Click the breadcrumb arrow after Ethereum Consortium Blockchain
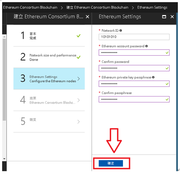This screenshot has width=180, height=175. pos(62,8)
